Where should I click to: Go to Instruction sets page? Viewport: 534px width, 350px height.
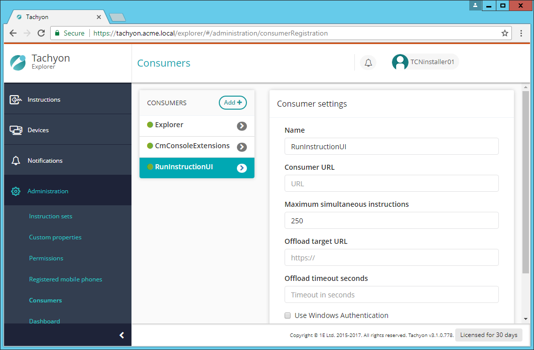click(x=50, y=216)
